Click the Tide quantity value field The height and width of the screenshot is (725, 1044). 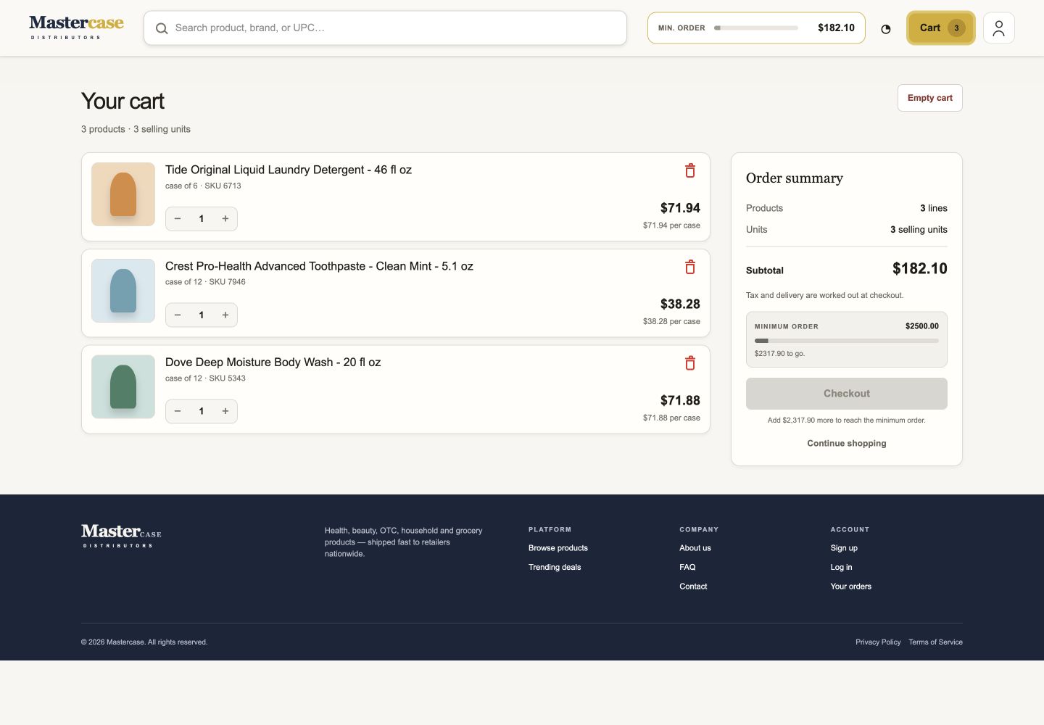click(202, 219)
